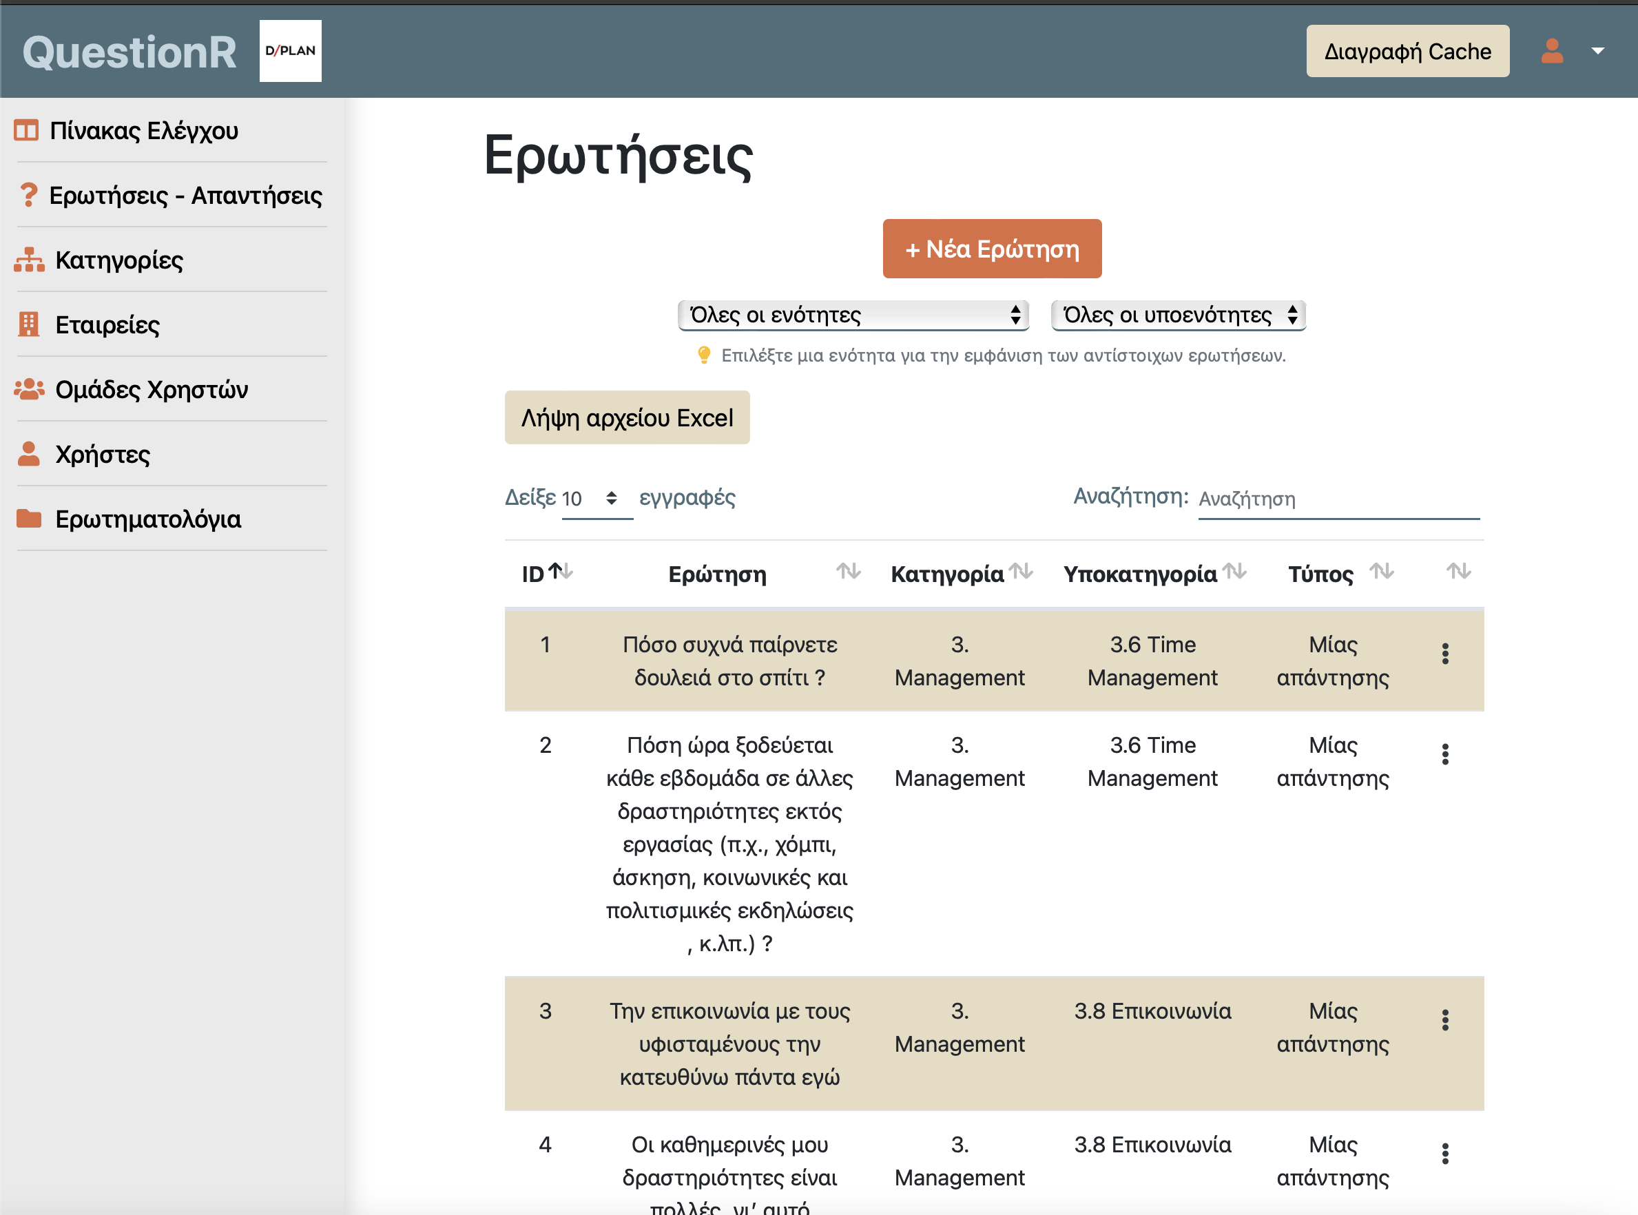Click '3. Management' category in row 3

959,1028
